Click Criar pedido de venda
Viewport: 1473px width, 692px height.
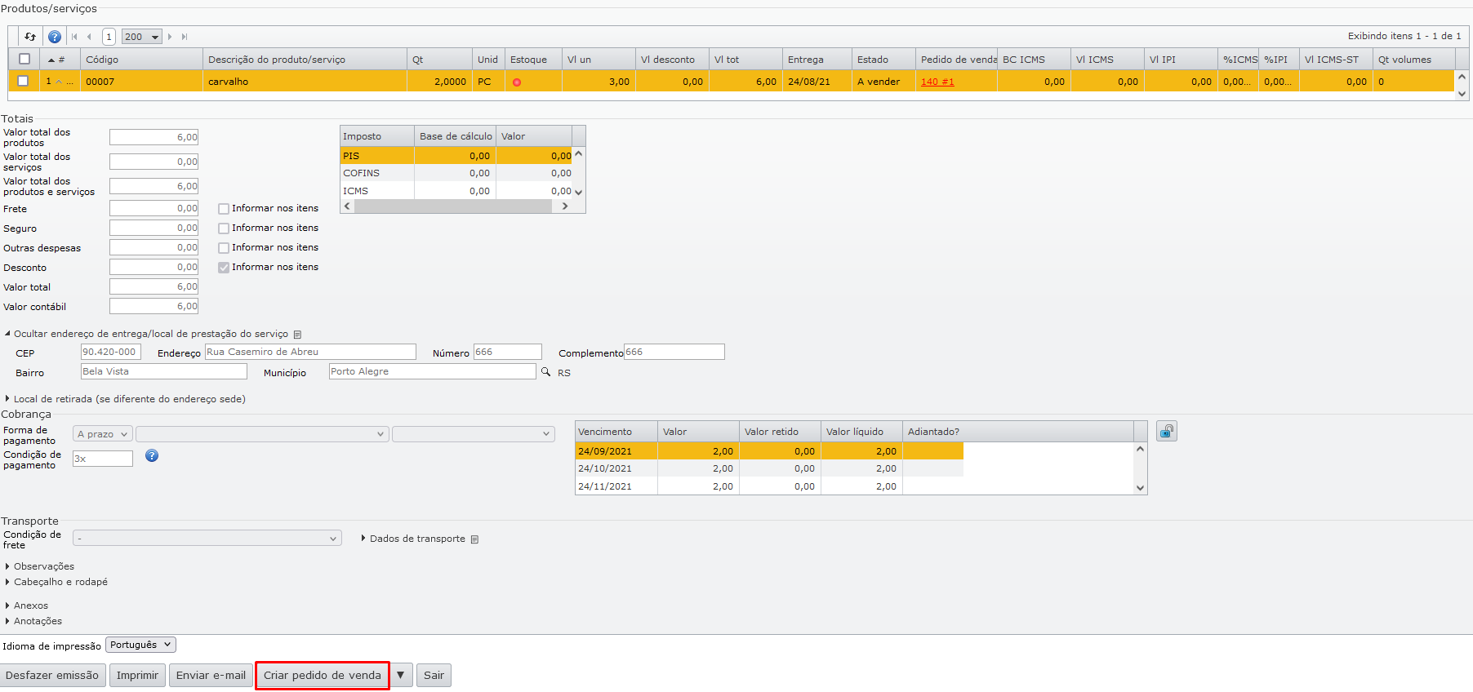[323, 675]
